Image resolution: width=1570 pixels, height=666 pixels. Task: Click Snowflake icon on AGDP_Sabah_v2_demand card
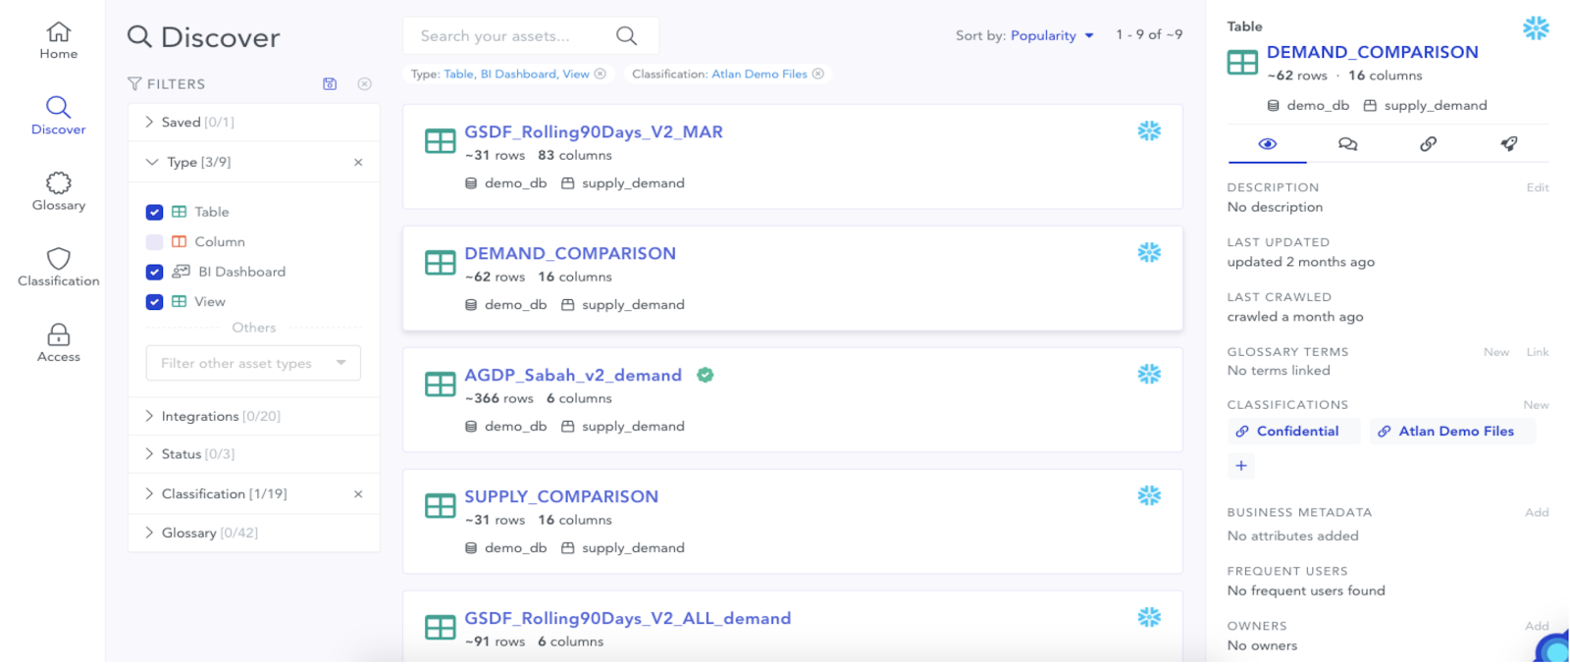coord(1149,375)
